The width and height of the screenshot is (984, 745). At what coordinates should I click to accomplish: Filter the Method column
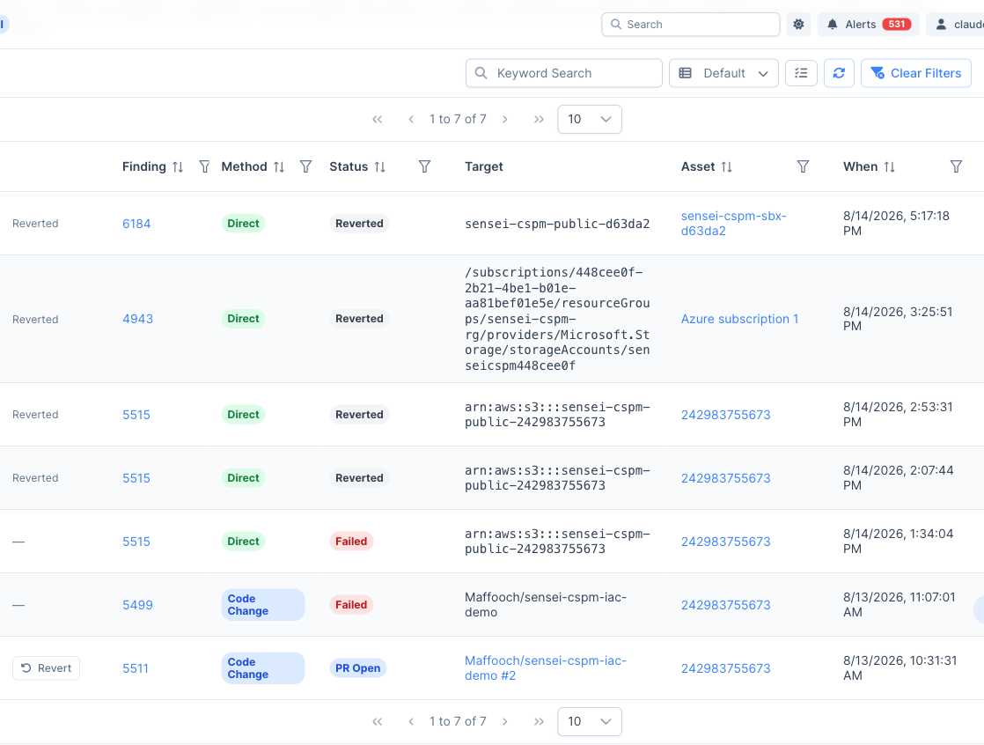[x=305, y=166]
